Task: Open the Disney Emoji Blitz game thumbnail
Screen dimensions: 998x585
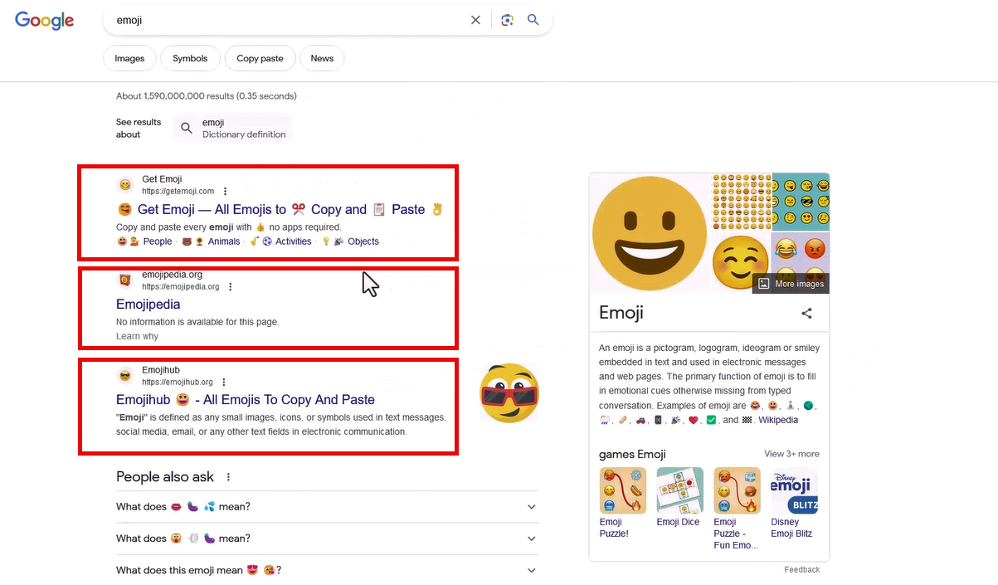Action: coord(794,491)
